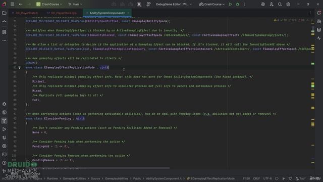The height and width of the screenshot is (182, 323).
Task: Click the Source breadcrumb
Action: (x=95, y=178)
